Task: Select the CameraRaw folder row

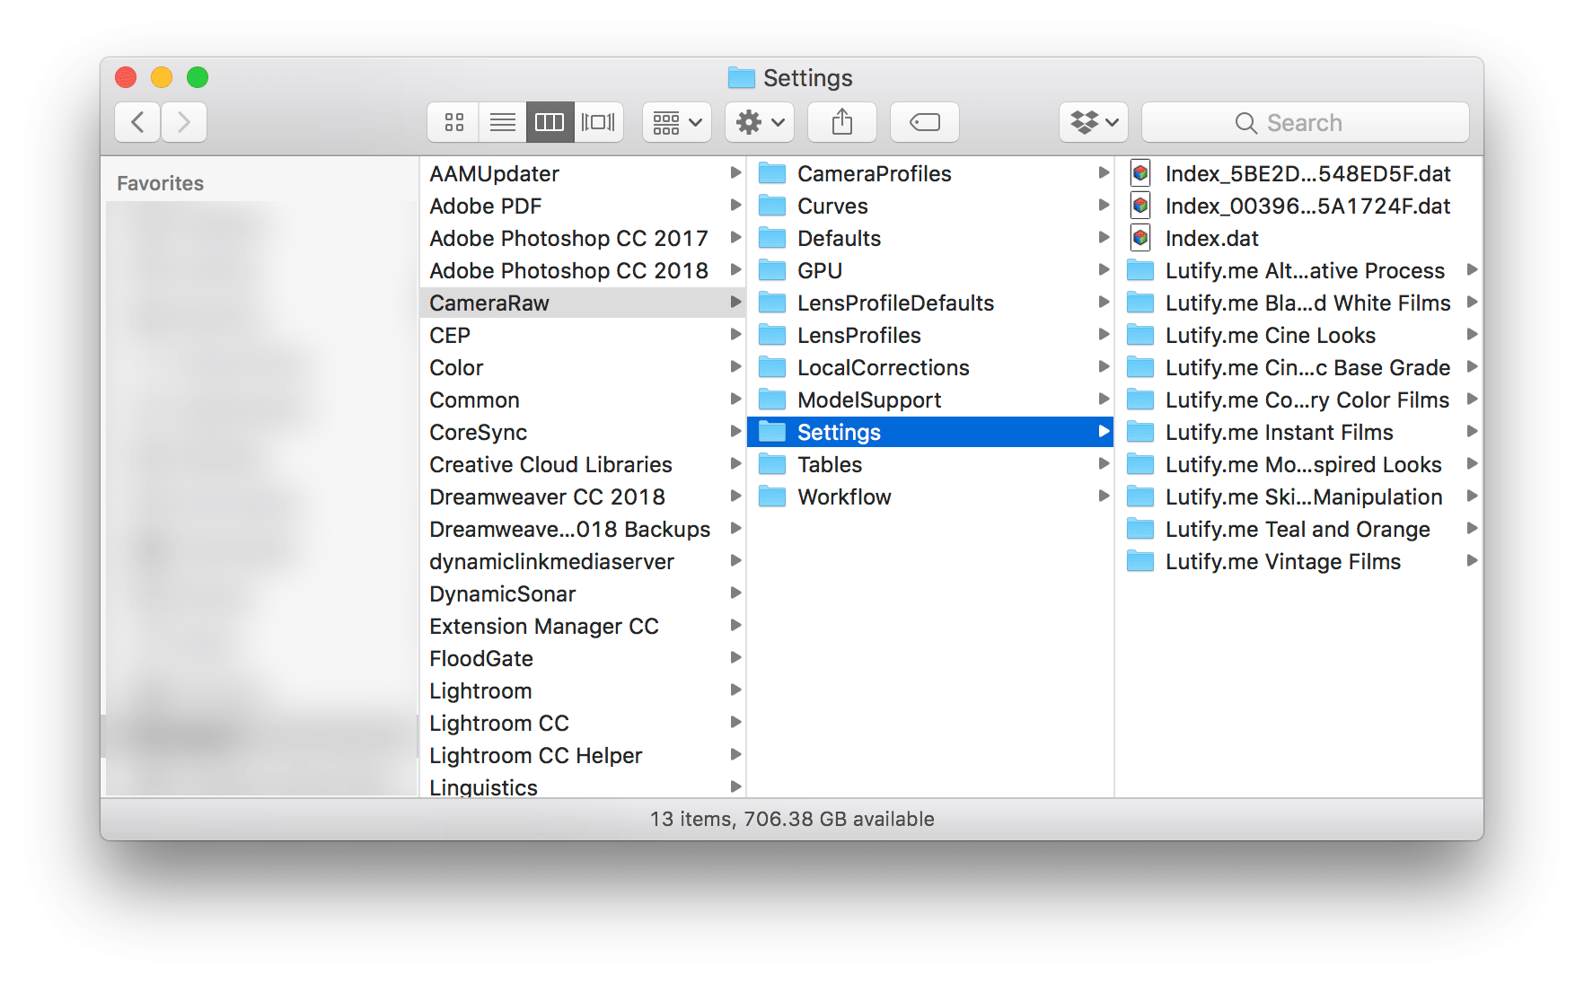Action: pos(583,303)
